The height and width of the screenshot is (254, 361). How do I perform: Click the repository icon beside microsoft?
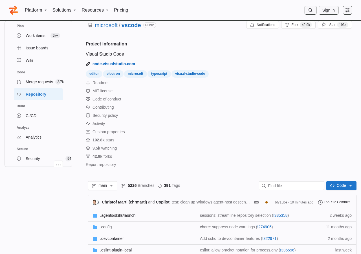point(90,25)
